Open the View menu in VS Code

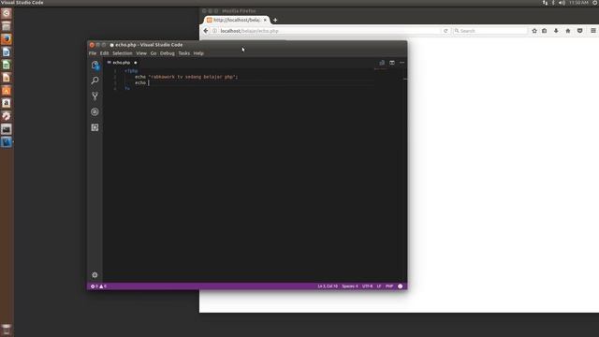click(x=141, y=53)
